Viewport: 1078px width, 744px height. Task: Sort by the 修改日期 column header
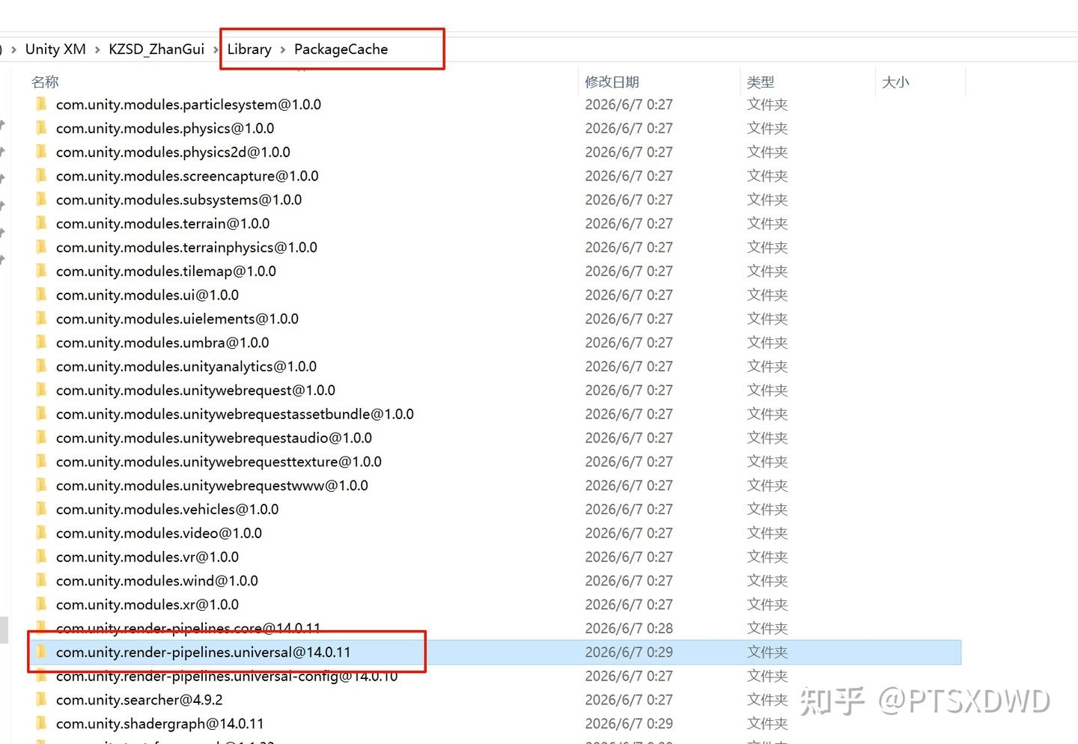tap(612, 82)
